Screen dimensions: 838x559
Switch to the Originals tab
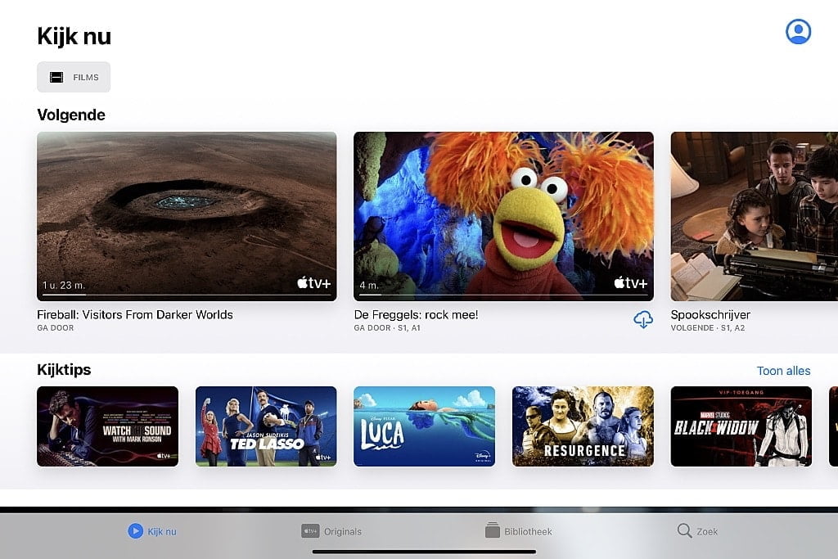[331, 531]
